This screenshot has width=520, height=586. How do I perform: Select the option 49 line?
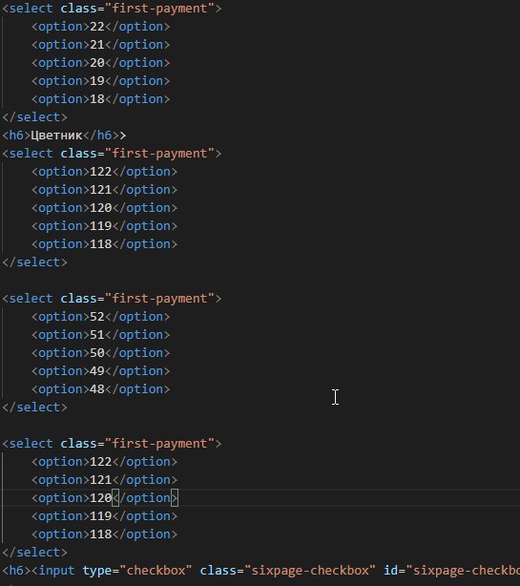click(101, 371)
